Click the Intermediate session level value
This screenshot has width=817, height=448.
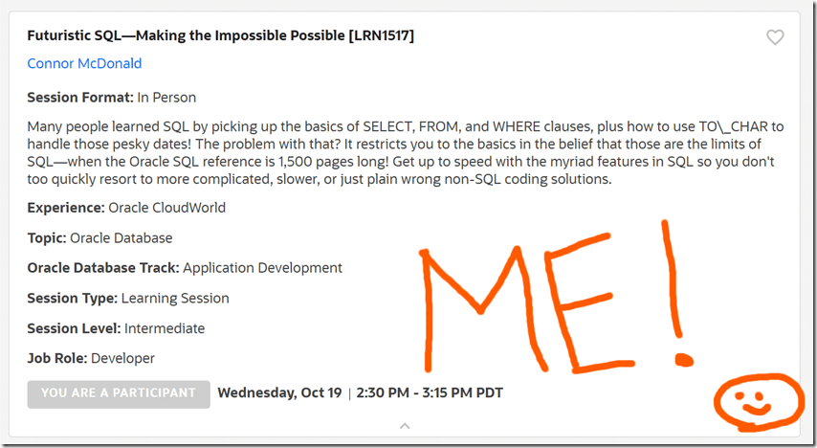pyautogui.click(x=165, y=328)
